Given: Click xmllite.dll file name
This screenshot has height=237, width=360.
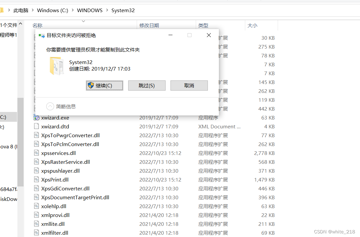Looking at the screenshot, I should click(x=53, y=224).
